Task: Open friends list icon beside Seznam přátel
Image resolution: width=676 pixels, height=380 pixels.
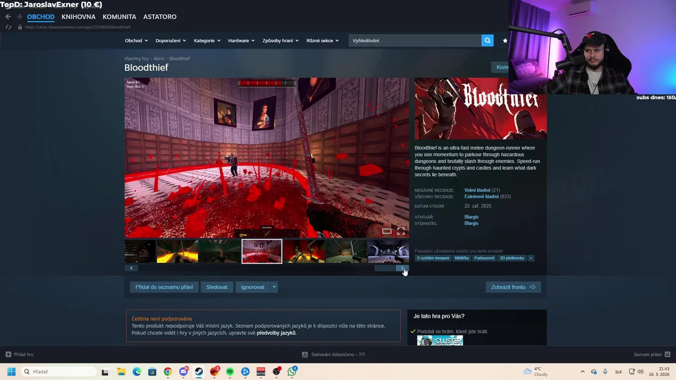Action: (668, 355)
